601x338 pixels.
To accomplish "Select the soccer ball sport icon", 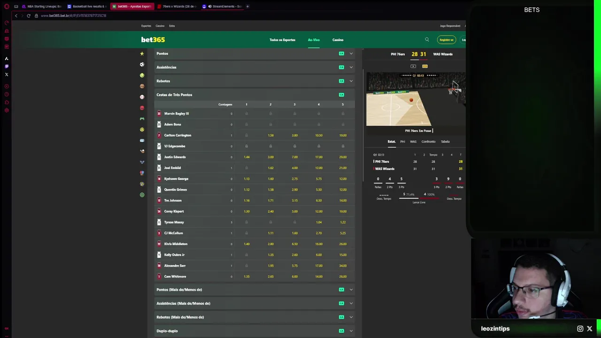I will point(142,64).
